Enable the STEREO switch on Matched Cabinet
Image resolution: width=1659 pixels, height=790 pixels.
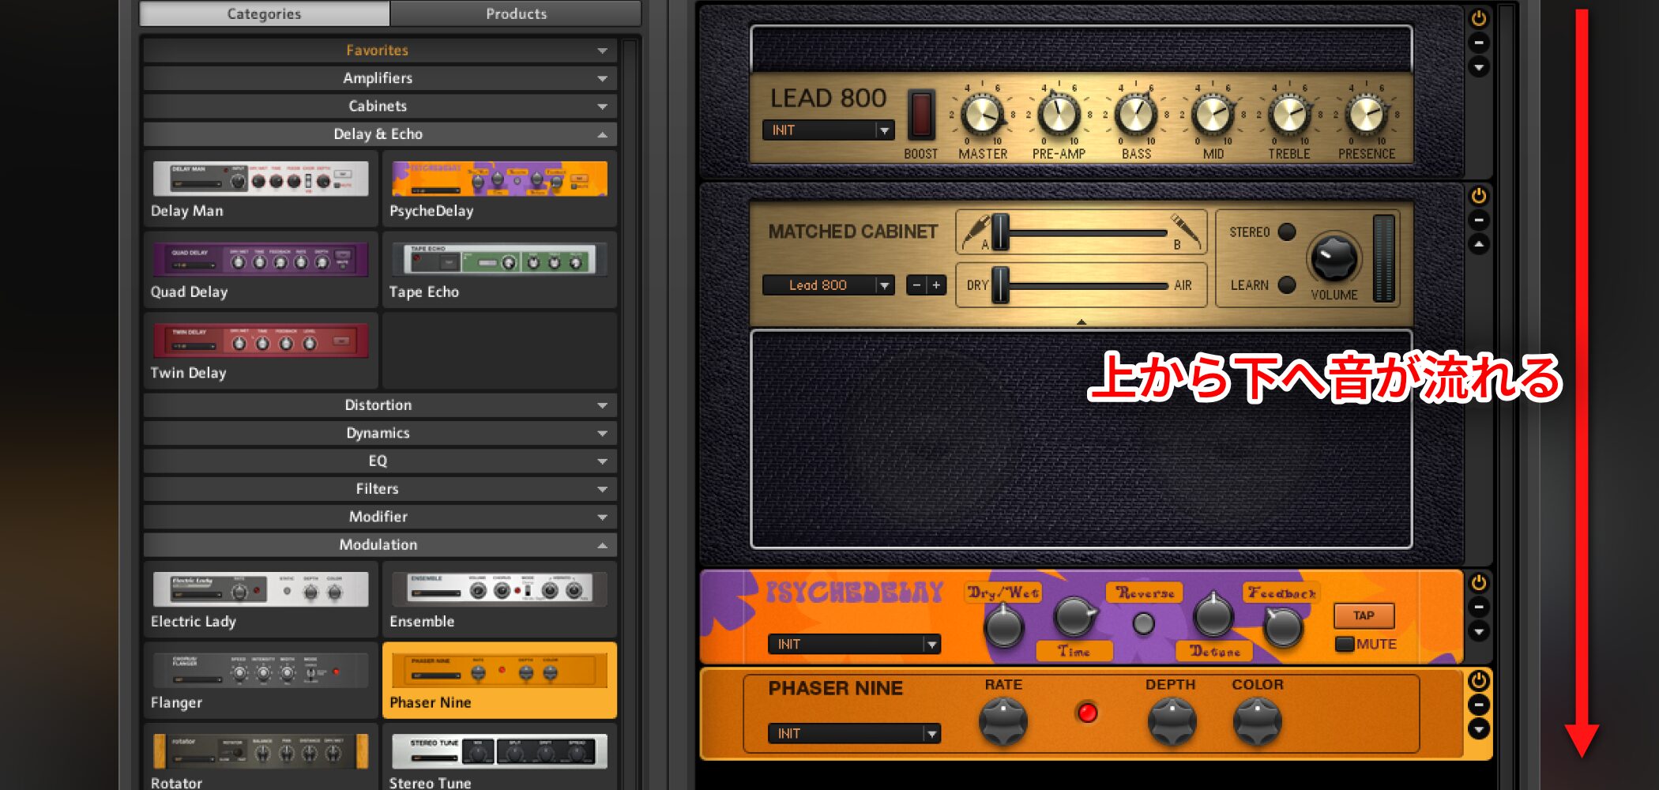[1287, 231]
